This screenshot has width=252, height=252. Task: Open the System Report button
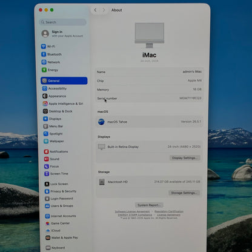click(149, 205)
